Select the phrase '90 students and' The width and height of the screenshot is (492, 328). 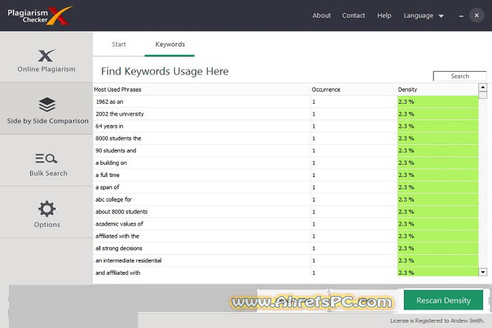click(x=115, y=150)
